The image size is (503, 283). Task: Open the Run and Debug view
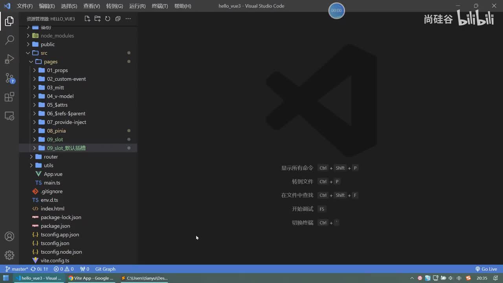pos(9,59)
